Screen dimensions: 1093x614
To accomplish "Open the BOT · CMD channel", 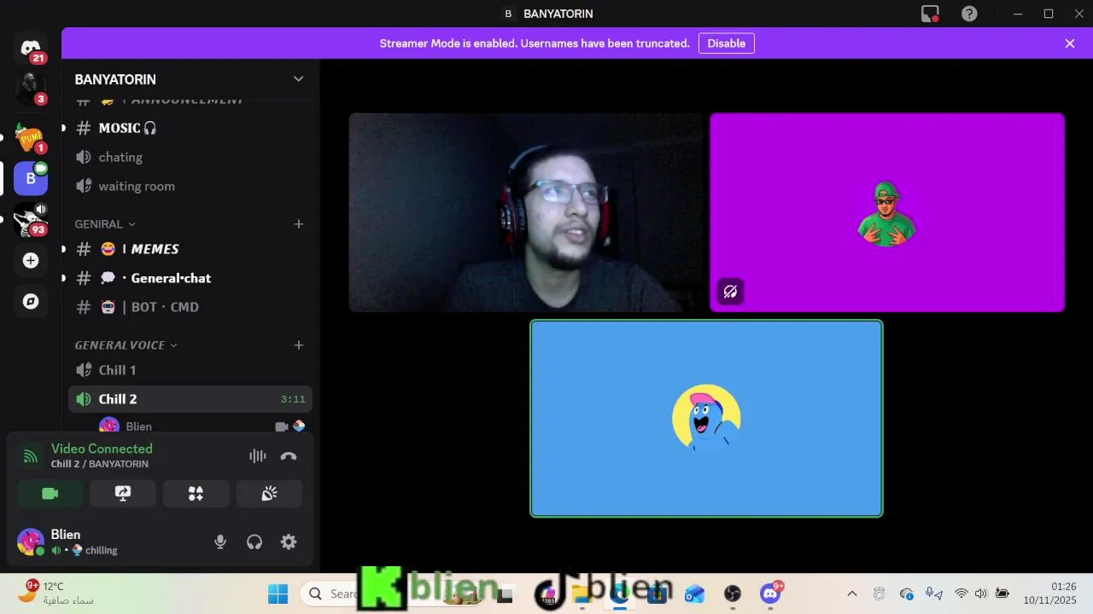I will click(x=190, y=307).
